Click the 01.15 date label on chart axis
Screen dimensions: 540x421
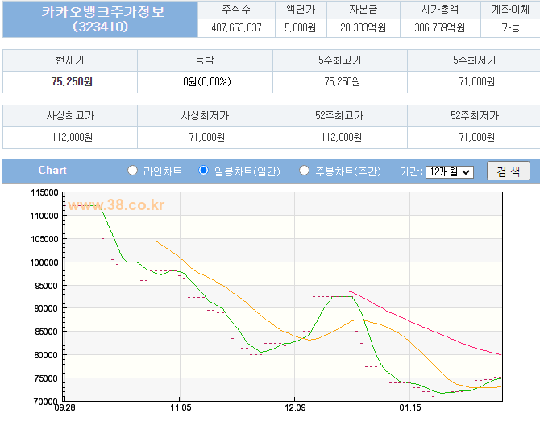click(410, 407)
